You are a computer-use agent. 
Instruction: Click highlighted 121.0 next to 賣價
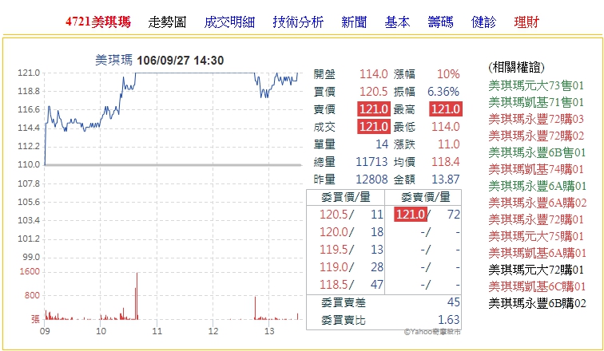374,108
